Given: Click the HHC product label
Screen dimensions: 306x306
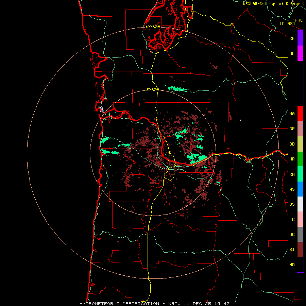Looking at the screenshot, I should (x=299, y=20).
